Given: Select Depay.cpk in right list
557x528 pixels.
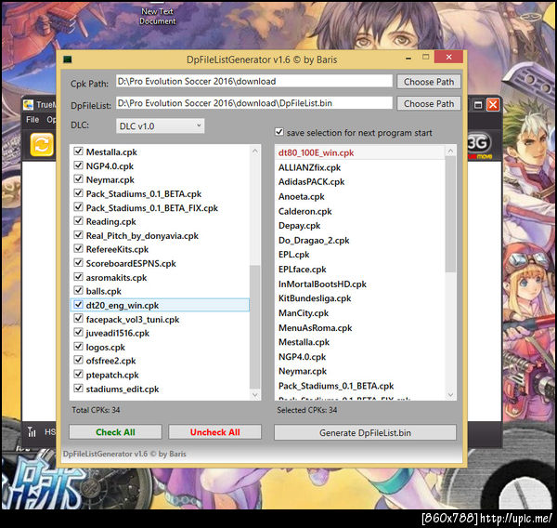Looking at the screenshot, I should point(360,226).
